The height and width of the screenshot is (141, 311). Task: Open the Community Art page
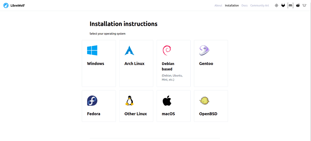point(259,5)
